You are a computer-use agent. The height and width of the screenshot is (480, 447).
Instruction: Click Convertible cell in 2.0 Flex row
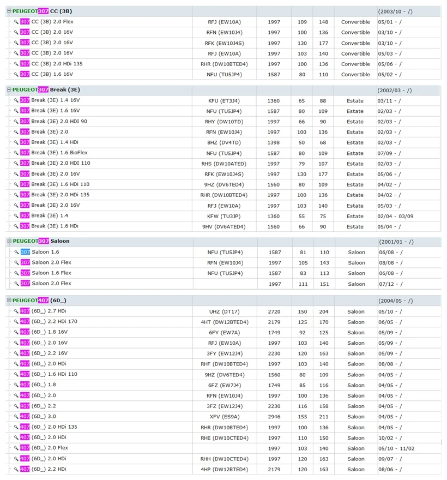point(355,22)
